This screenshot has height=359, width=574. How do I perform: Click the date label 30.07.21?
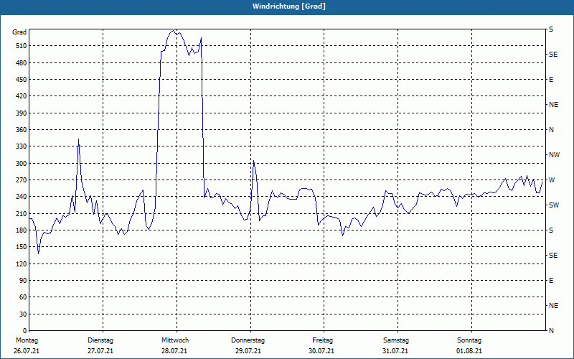point(321,351)
